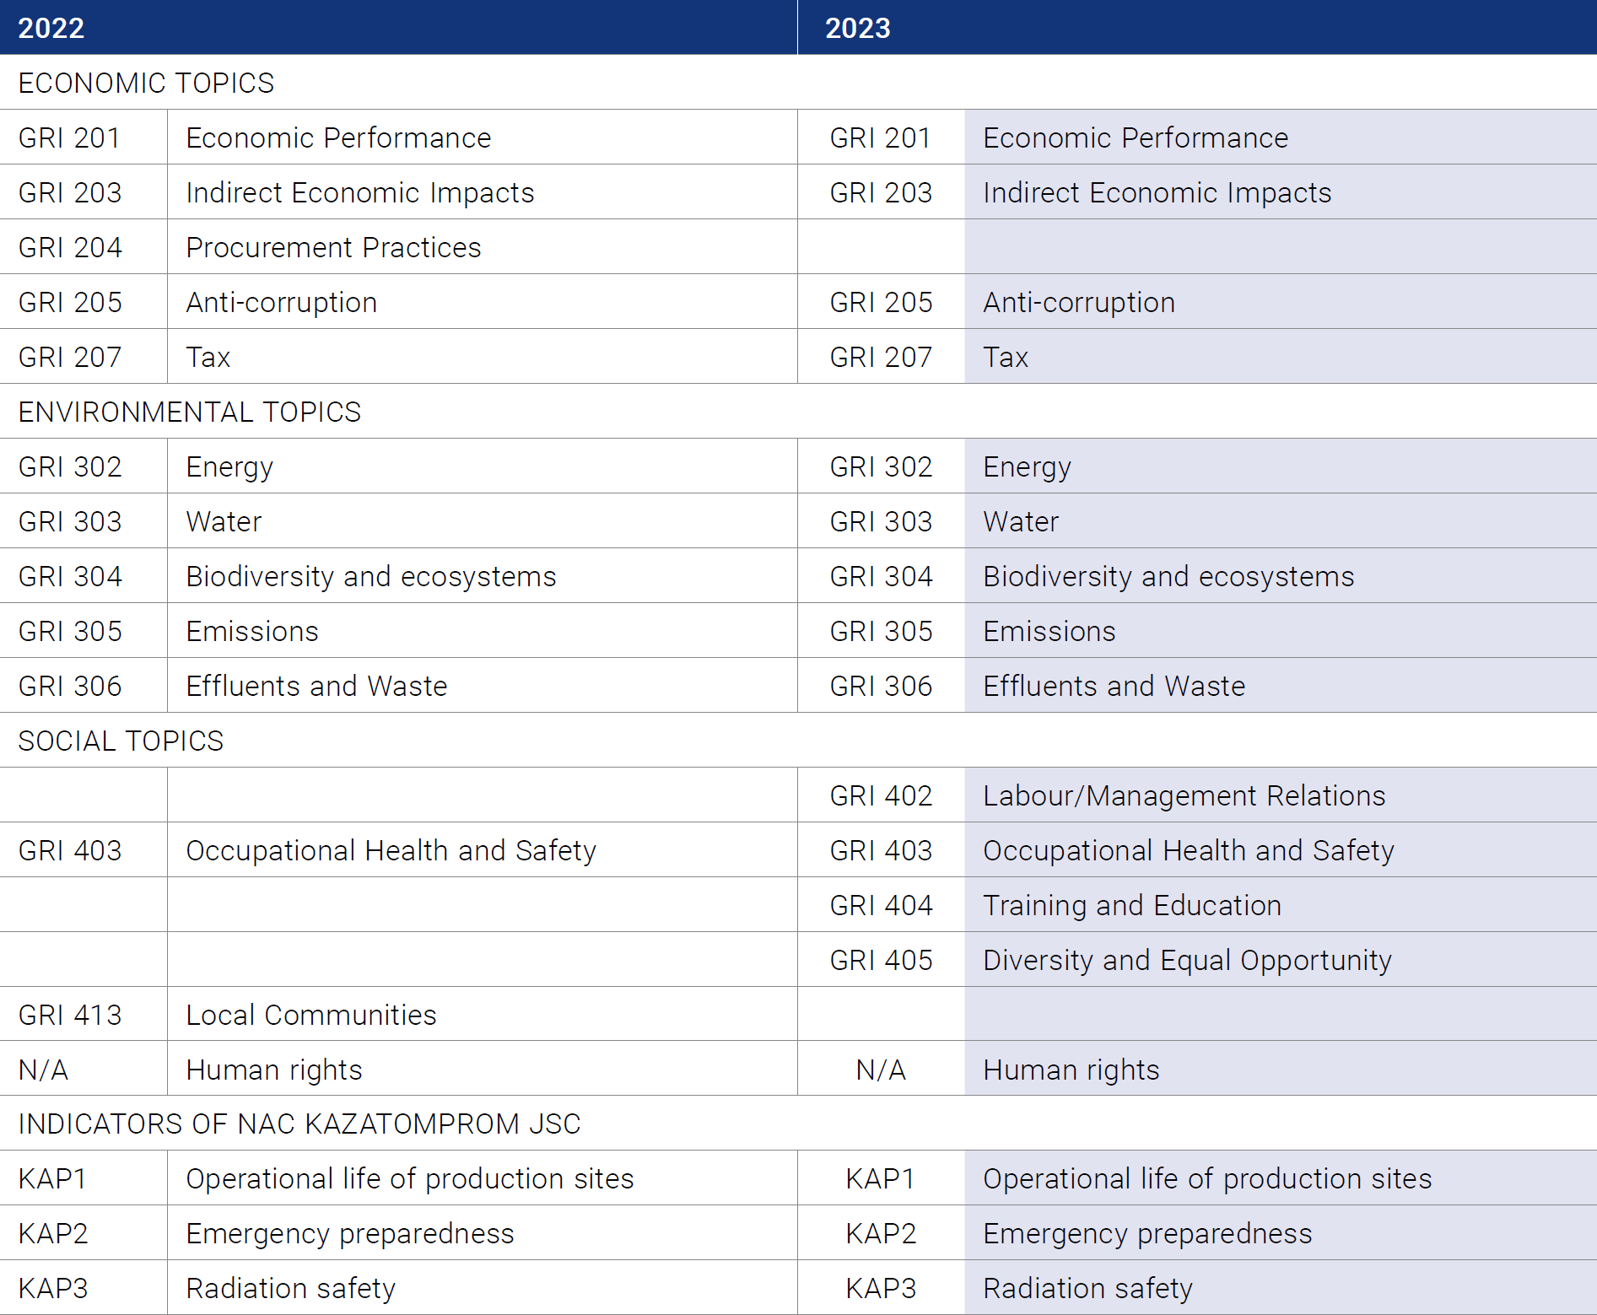The height and width of the screenshot is (1315, 1597).
Task: Click the GRI 405 code cell
Action: (x=882, y=960)
